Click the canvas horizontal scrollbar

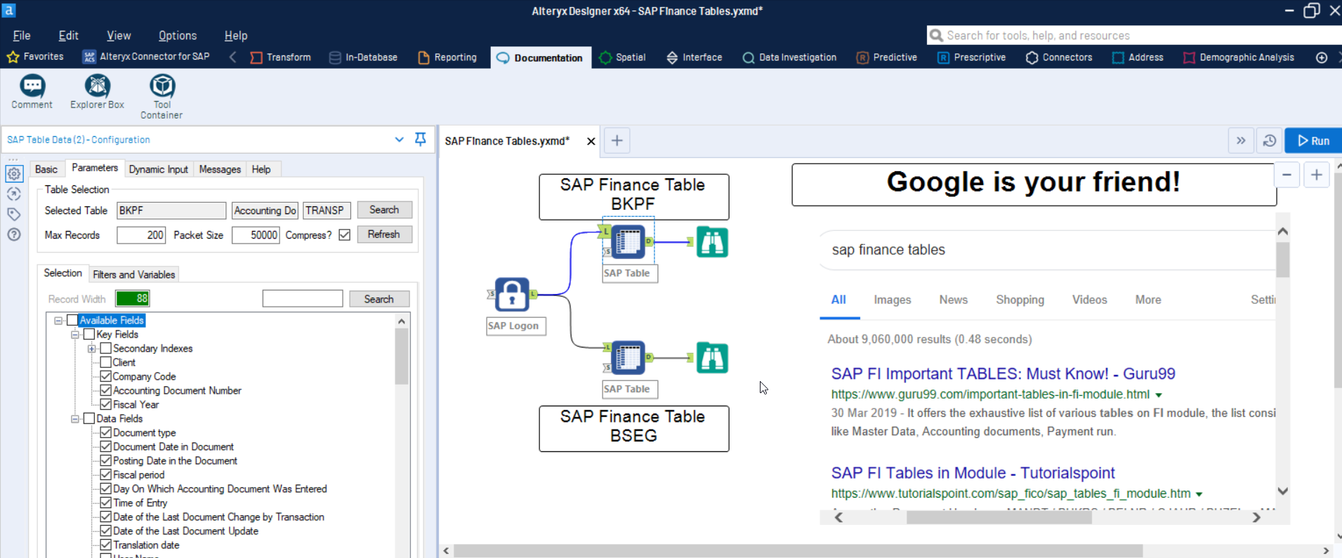click(797, 551)
